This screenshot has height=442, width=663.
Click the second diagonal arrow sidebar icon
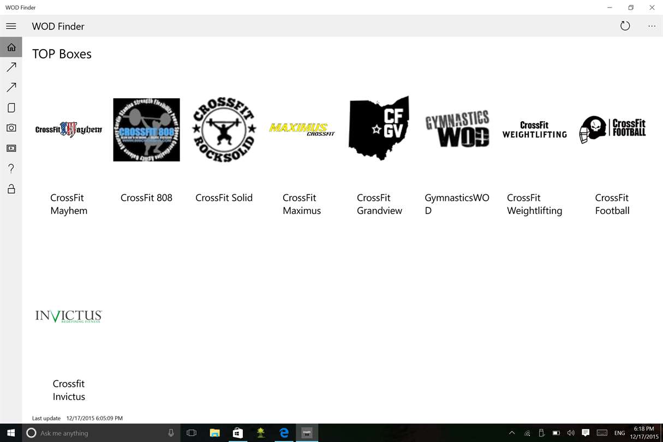11,87
